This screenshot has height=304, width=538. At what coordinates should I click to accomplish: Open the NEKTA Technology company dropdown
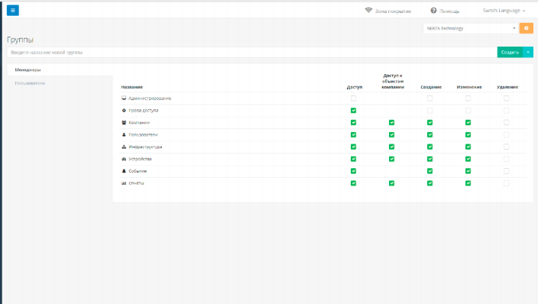[x=471, y=28]
